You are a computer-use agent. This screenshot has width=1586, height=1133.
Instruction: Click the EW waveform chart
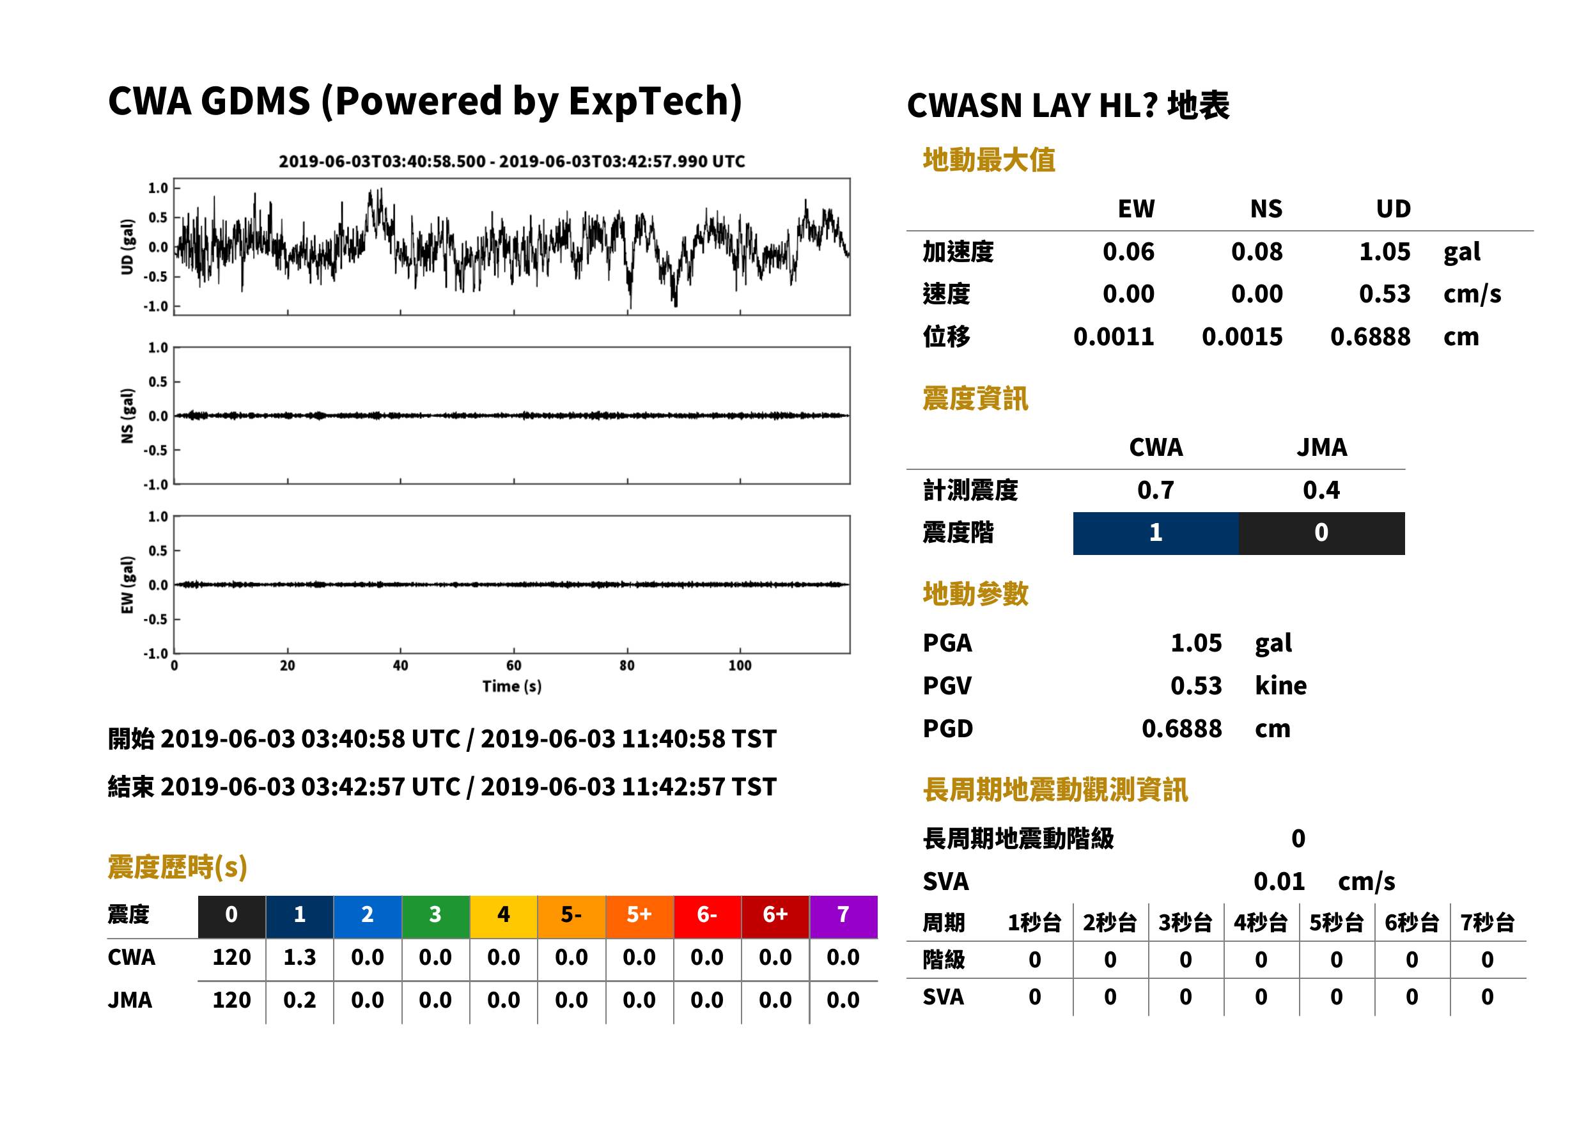click(511, 584)
